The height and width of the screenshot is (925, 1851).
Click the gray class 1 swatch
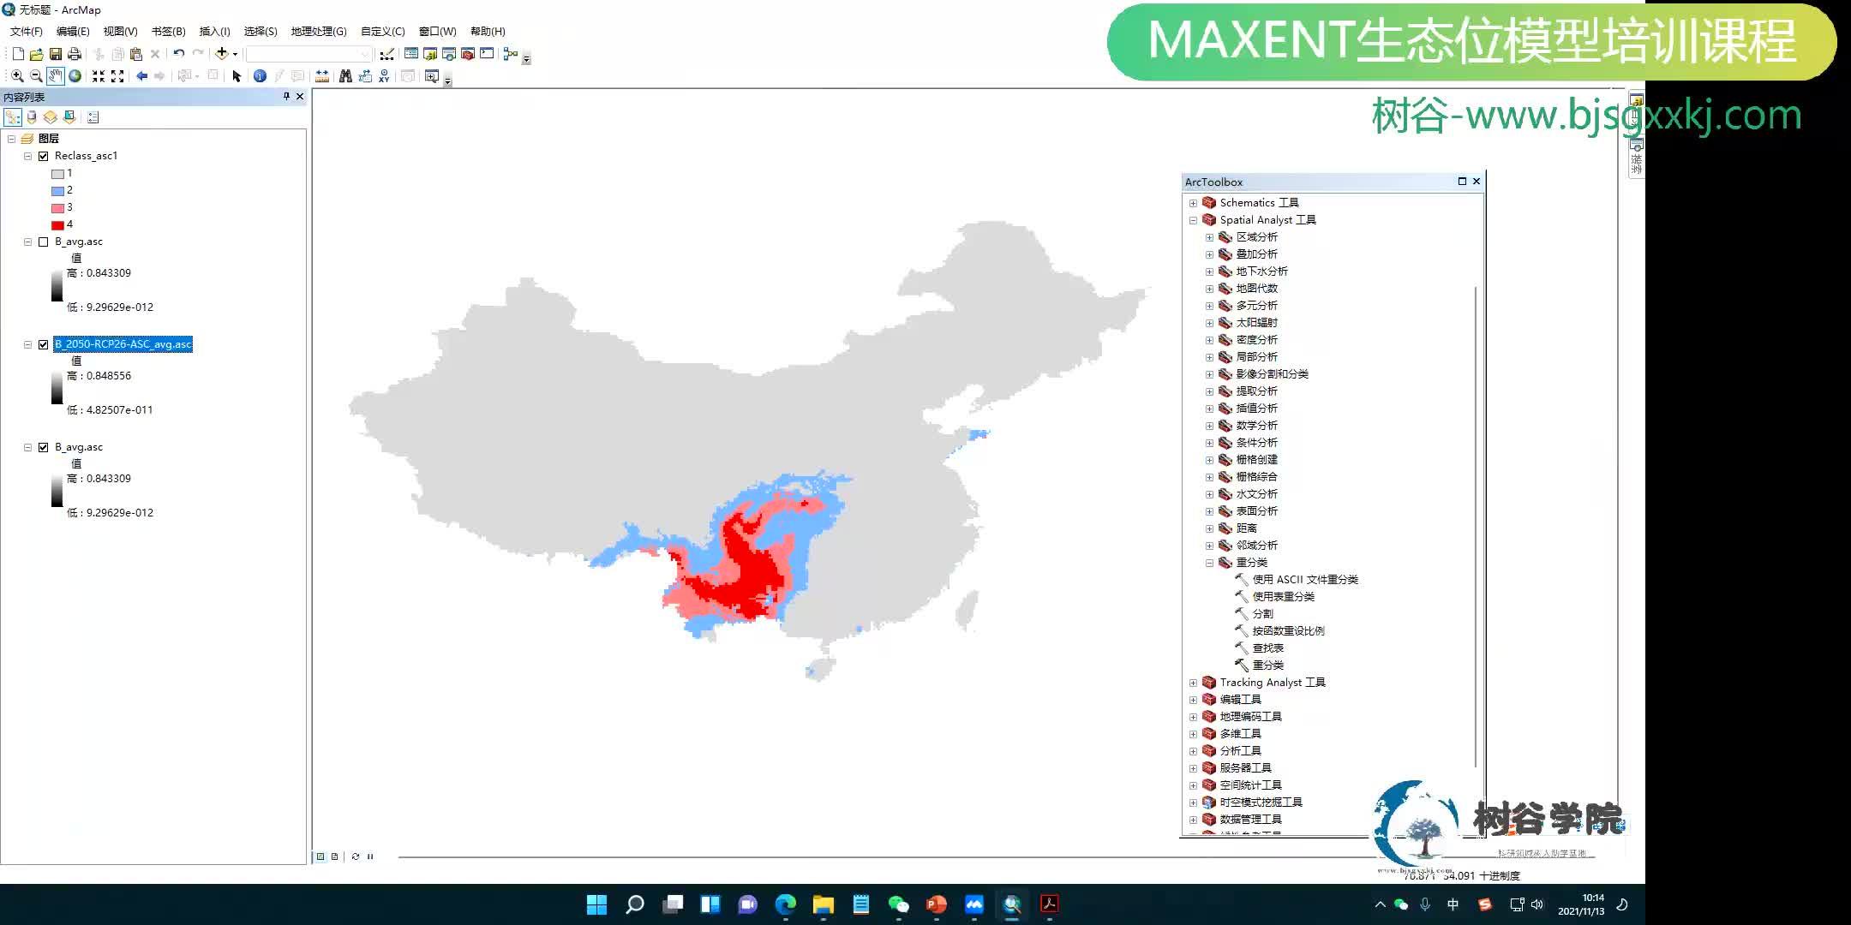coord(57,174)
